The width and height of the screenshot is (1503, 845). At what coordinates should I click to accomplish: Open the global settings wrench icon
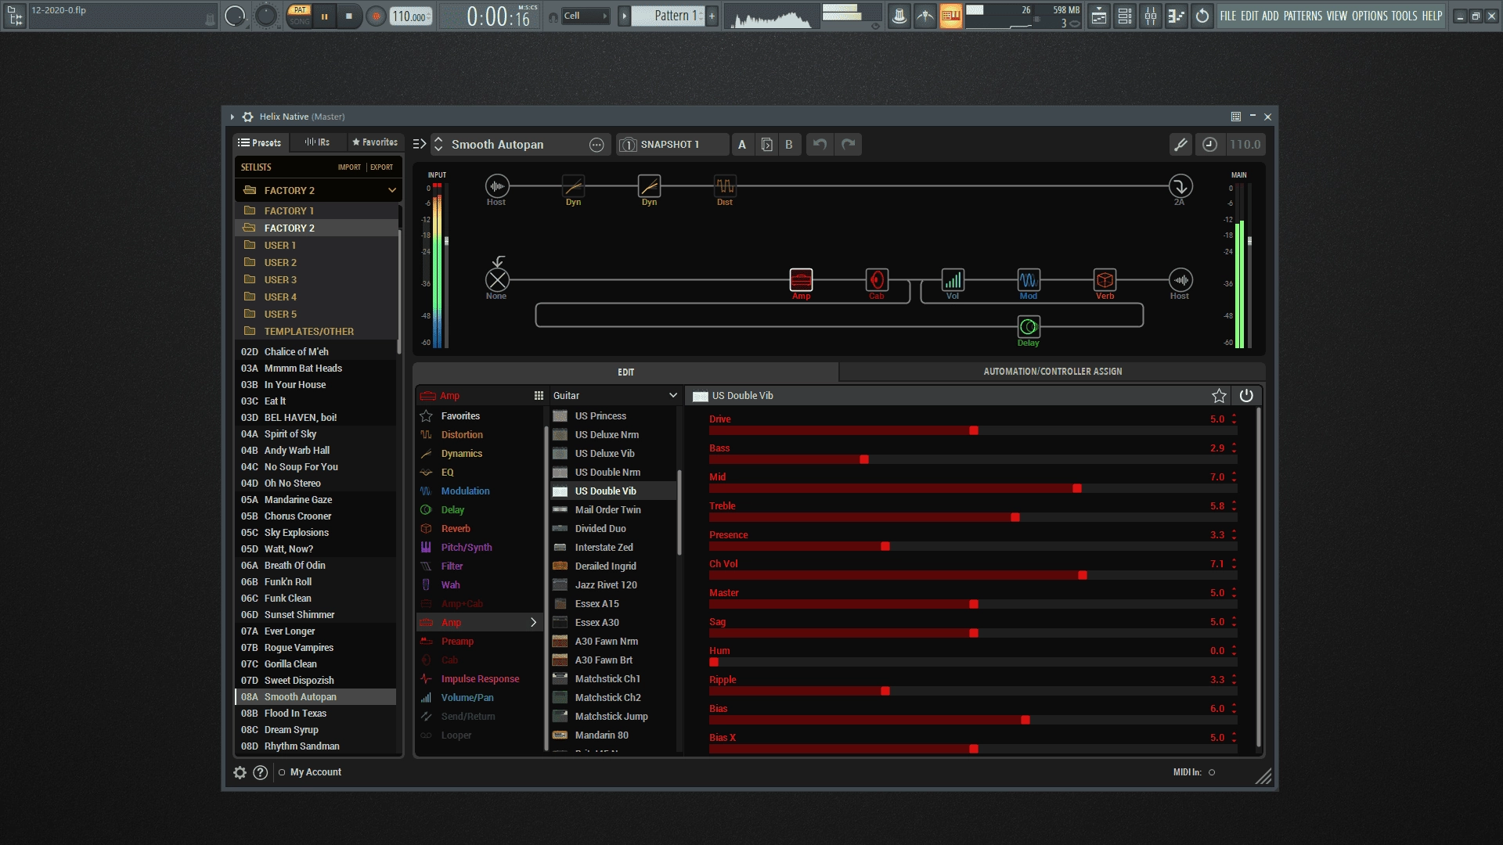1180,144
